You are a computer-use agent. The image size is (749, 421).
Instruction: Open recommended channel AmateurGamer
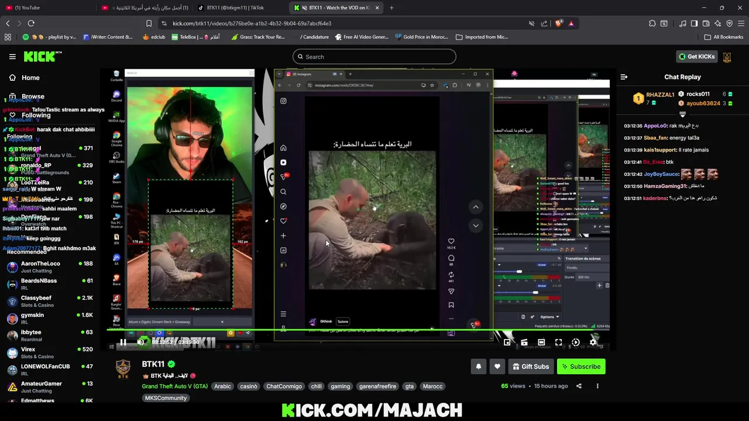[x=50, y=387]
